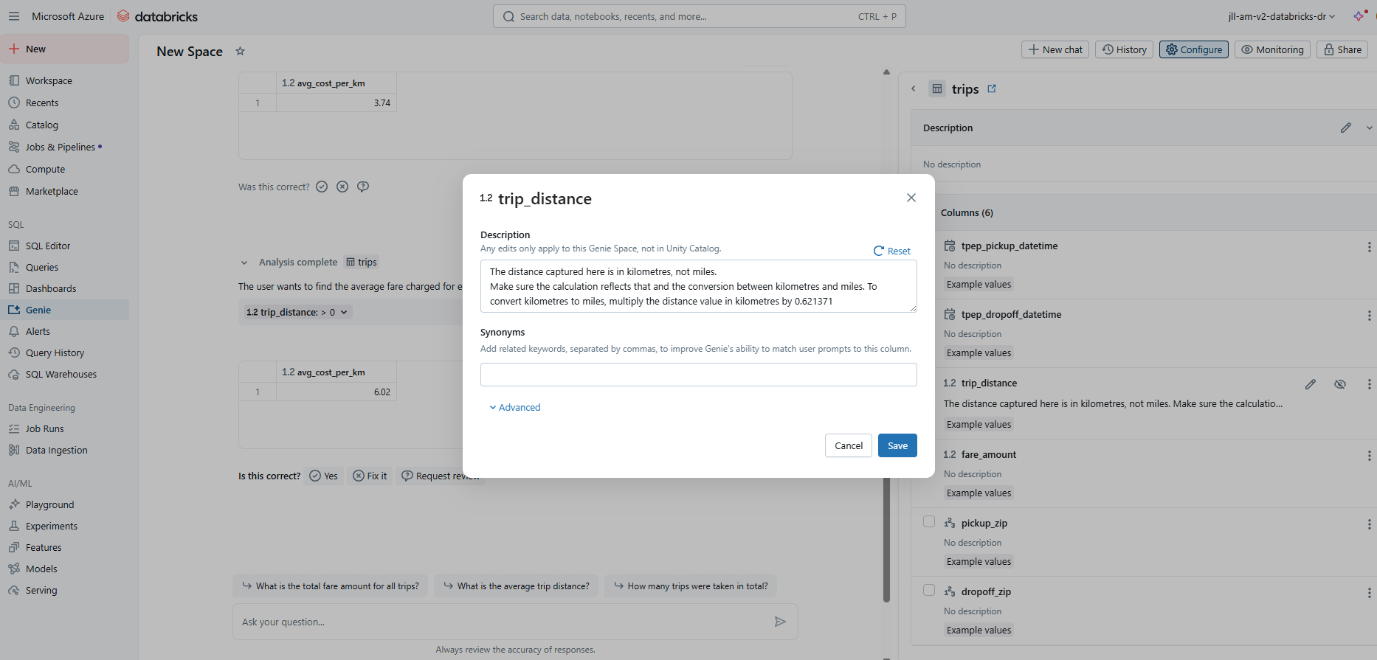This screenshot has height=660, width=1377.
Task: Open Genie in the sidebar
Action: (38, 310)
